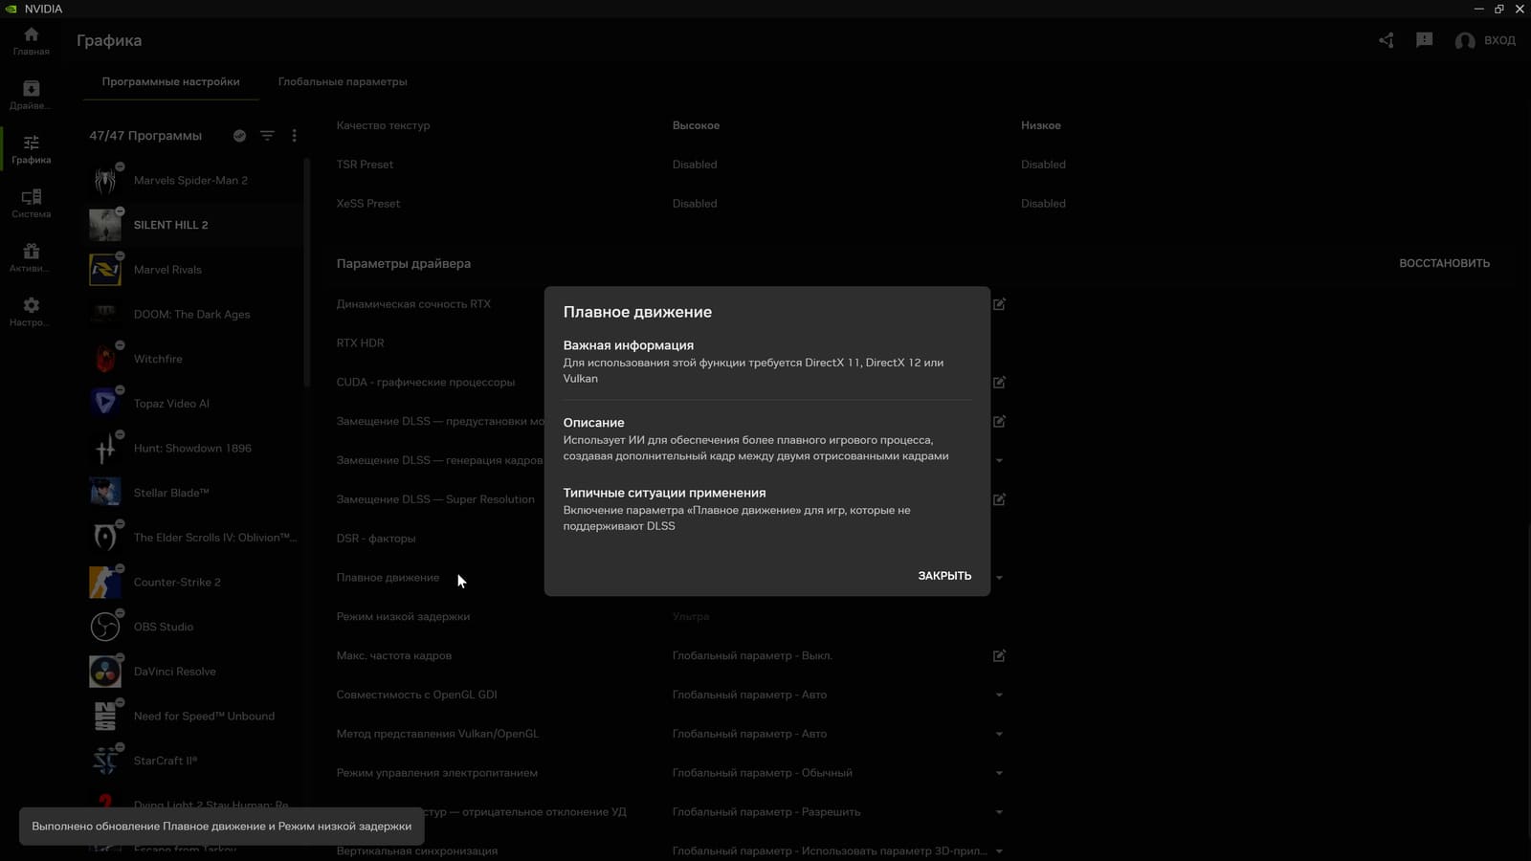Select SILENT HILL 2 program
The height and width of the screenshot is (861, 1531).
[x=195, y=225]
